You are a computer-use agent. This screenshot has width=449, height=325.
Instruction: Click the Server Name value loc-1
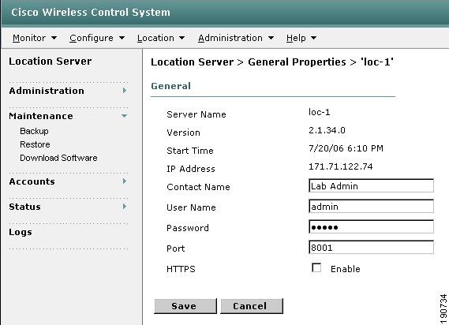320,112
